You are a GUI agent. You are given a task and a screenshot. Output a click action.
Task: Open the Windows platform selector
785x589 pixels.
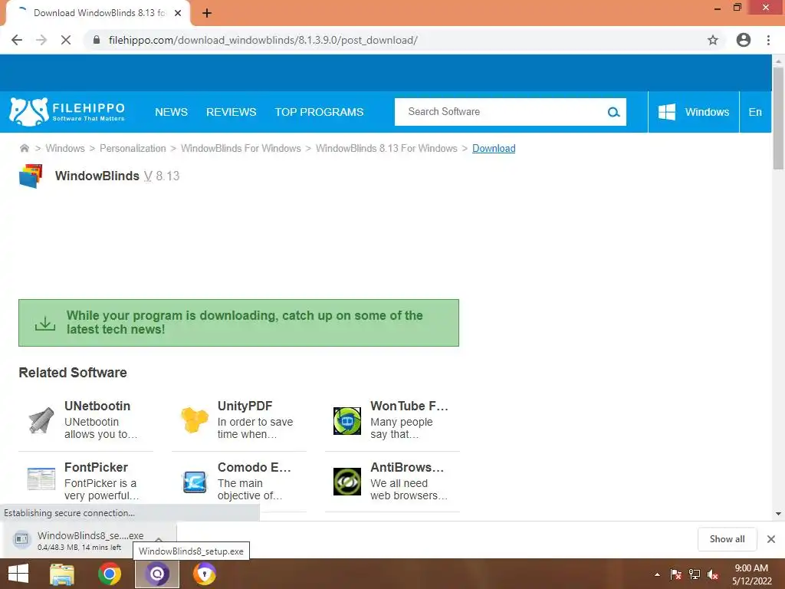coord(693,112)
